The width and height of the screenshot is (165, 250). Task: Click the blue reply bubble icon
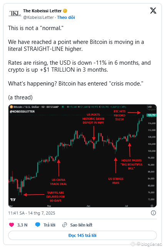[x=38, y=225]
